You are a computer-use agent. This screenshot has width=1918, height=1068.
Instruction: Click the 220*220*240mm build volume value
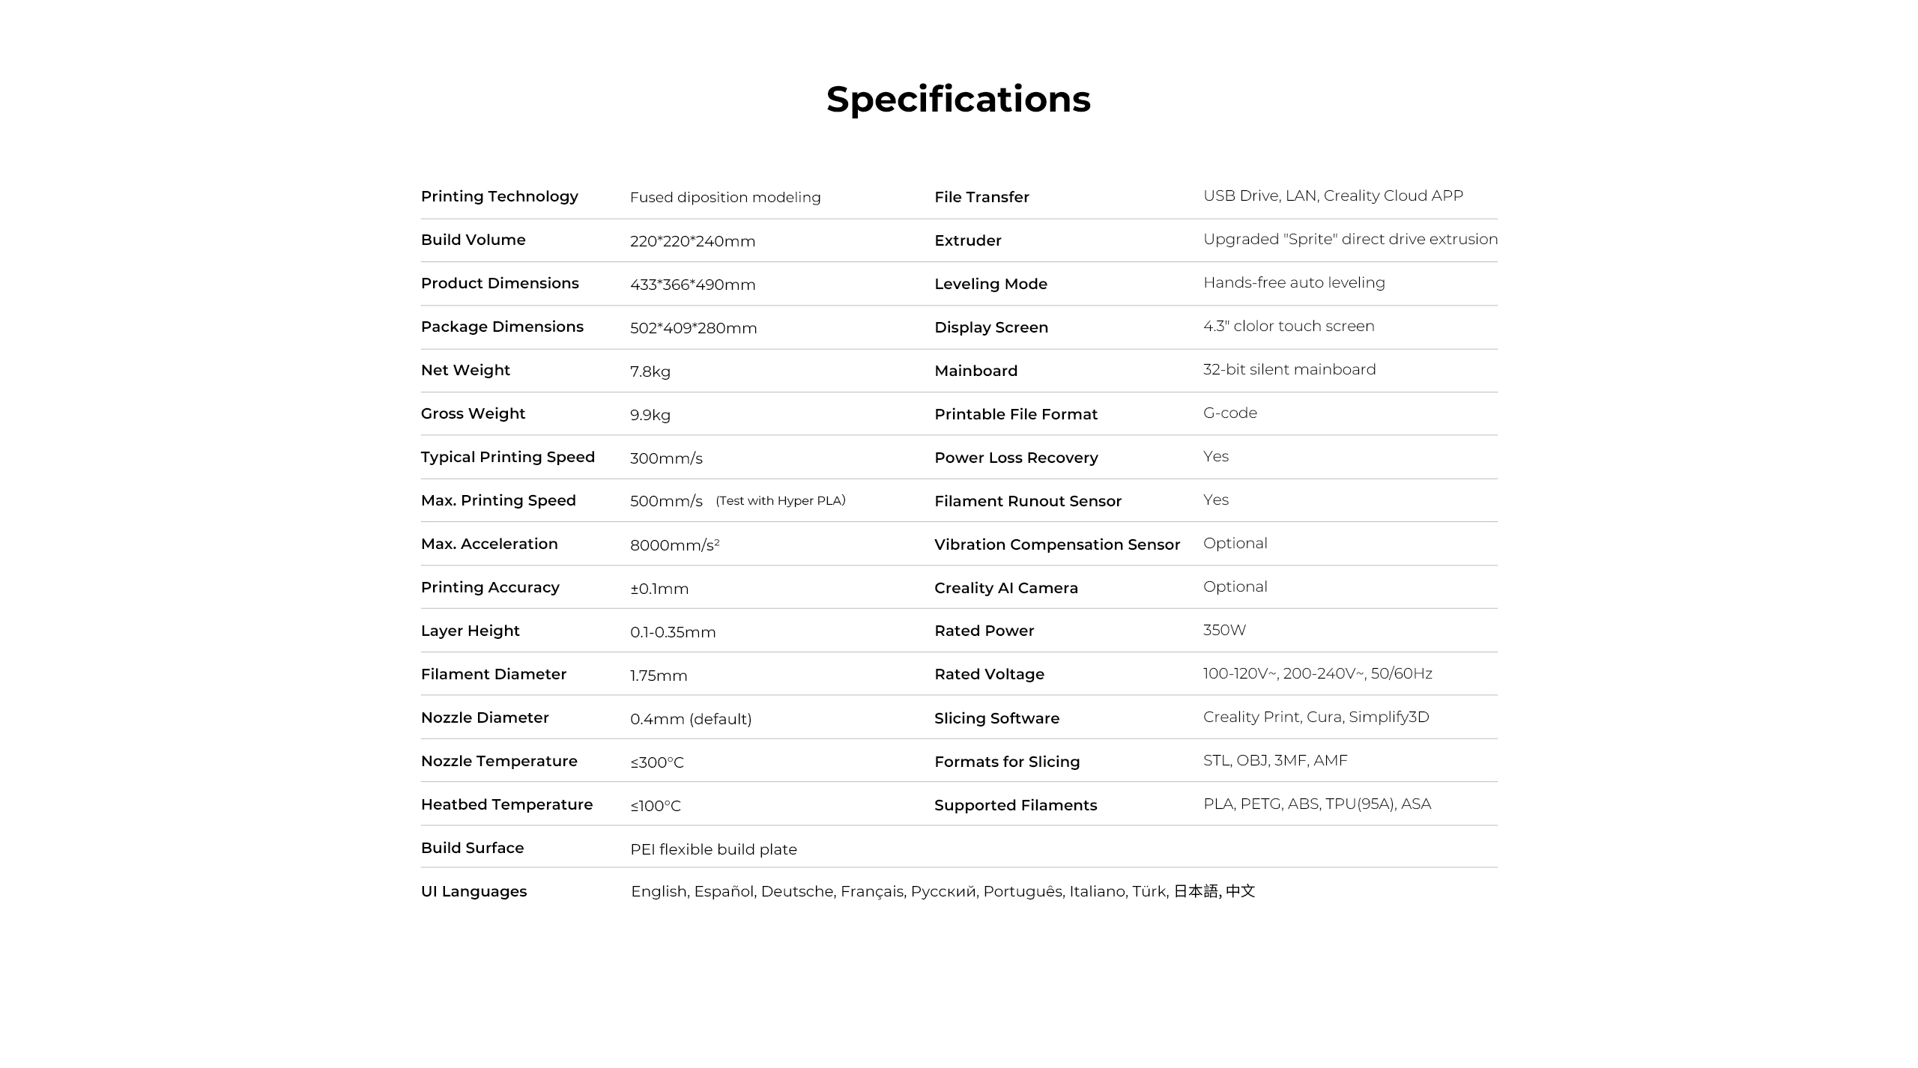tap(692, 241)
